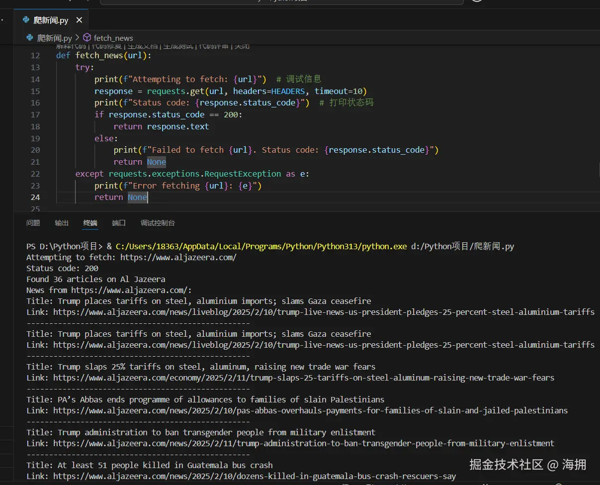The height and width of the screenshot is (485, 600).
Task: Click the fetch_news function name on line 12
Action: click(99, 56)
